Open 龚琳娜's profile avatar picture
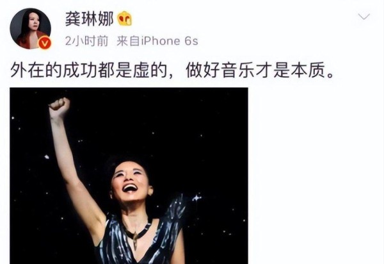The width and height of the screenshot is (384, 264). [30, 29]
